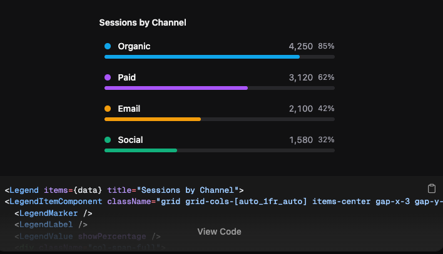Screen dimensions: 443x254
Task: Click the Sessions by Channel heading
Action: 143,22
